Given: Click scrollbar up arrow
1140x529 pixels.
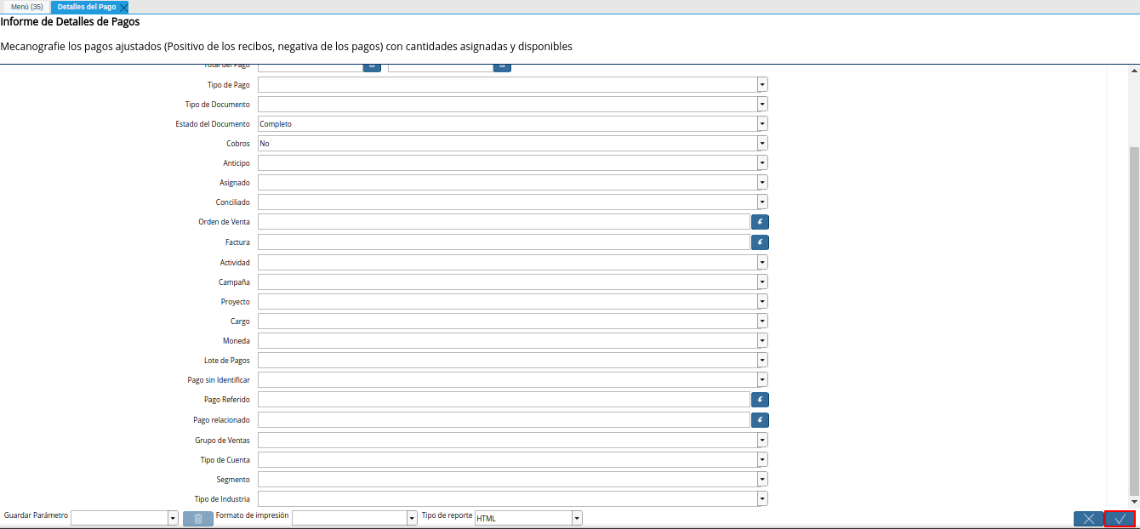Looking at the screenshot, I should point(1134,71).
